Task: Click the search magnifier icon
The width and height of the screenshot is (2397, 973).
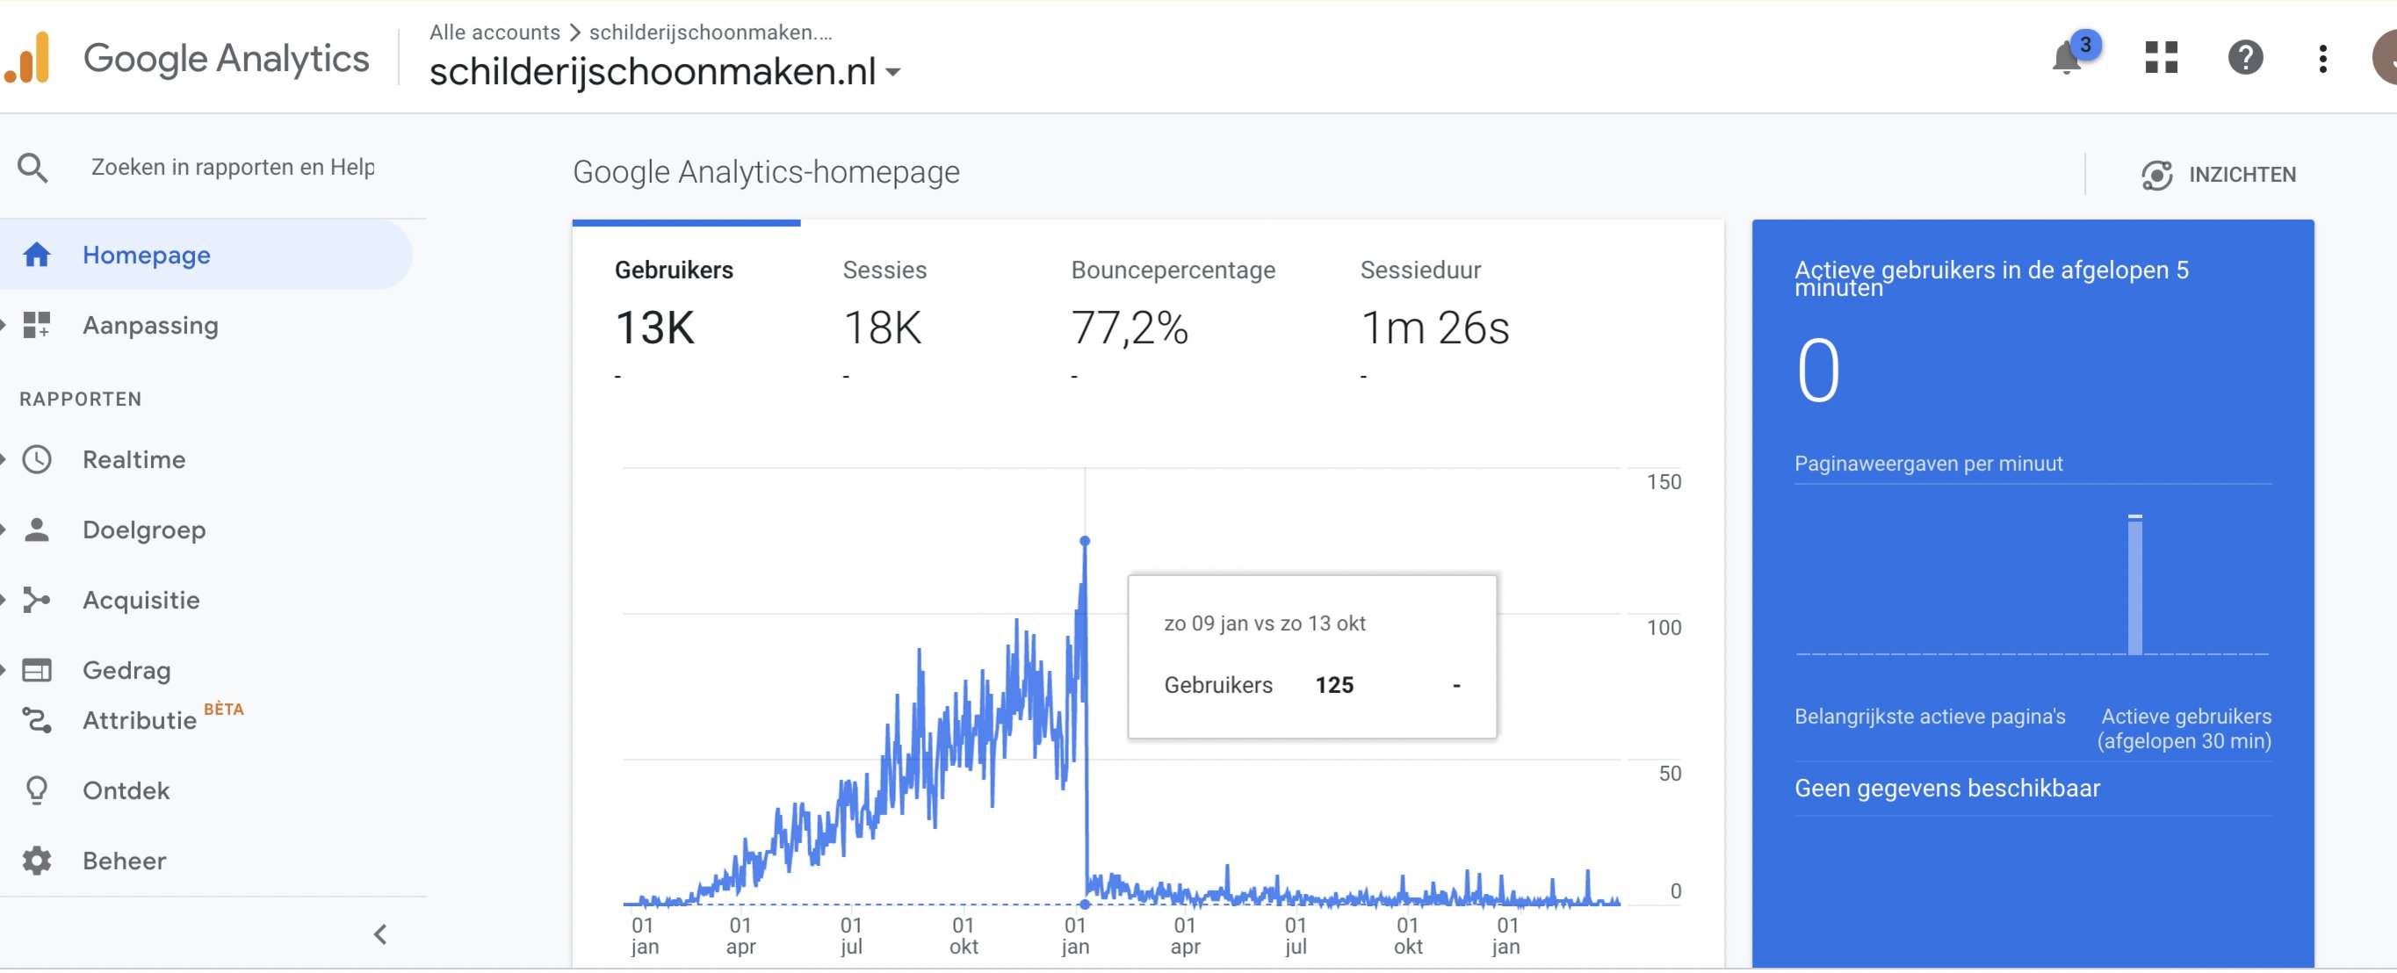Action: (x=33, y=168)
